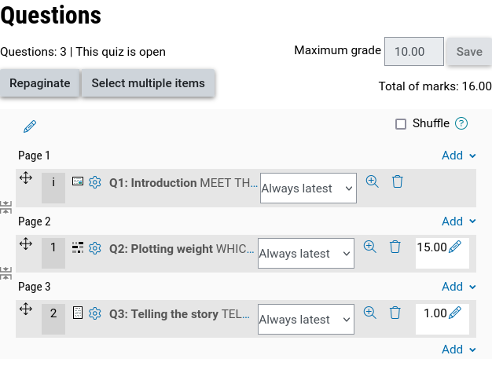Screen dimensions: 492x366
Task: Click the page break icon between Page 1 and Page 2
Action: point(6,207)
